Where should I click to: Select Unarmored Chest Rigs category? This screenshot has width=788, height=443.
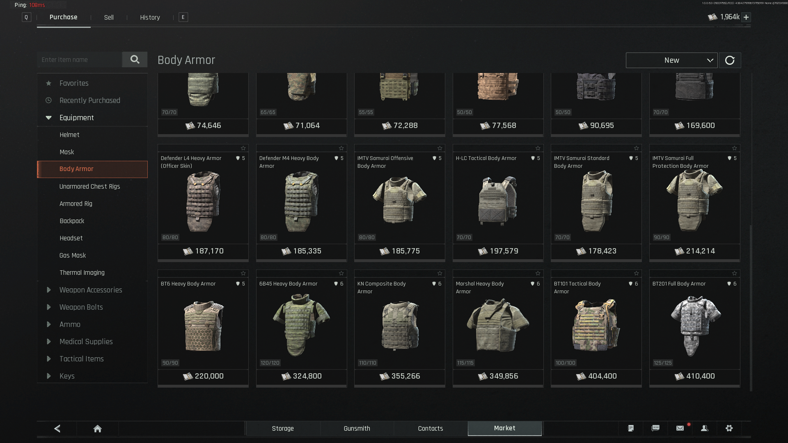coord(89,187)
